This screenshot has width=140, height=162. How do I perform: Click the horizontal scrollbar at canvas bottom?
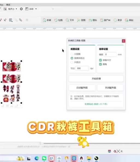92,143
